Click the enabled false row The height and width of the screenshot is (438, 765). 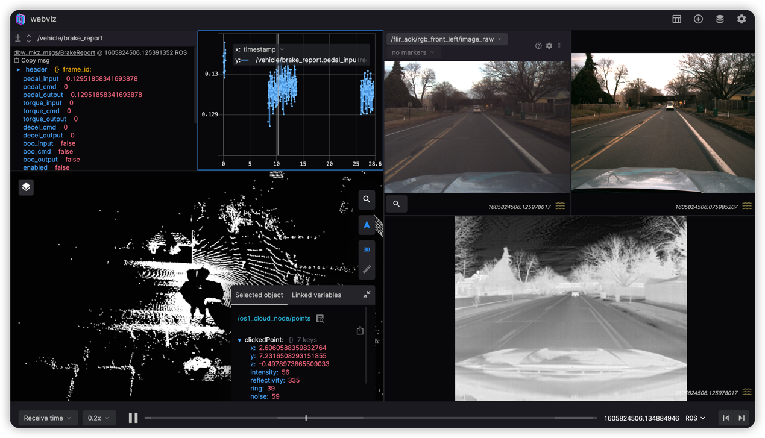tap(46, 167)
